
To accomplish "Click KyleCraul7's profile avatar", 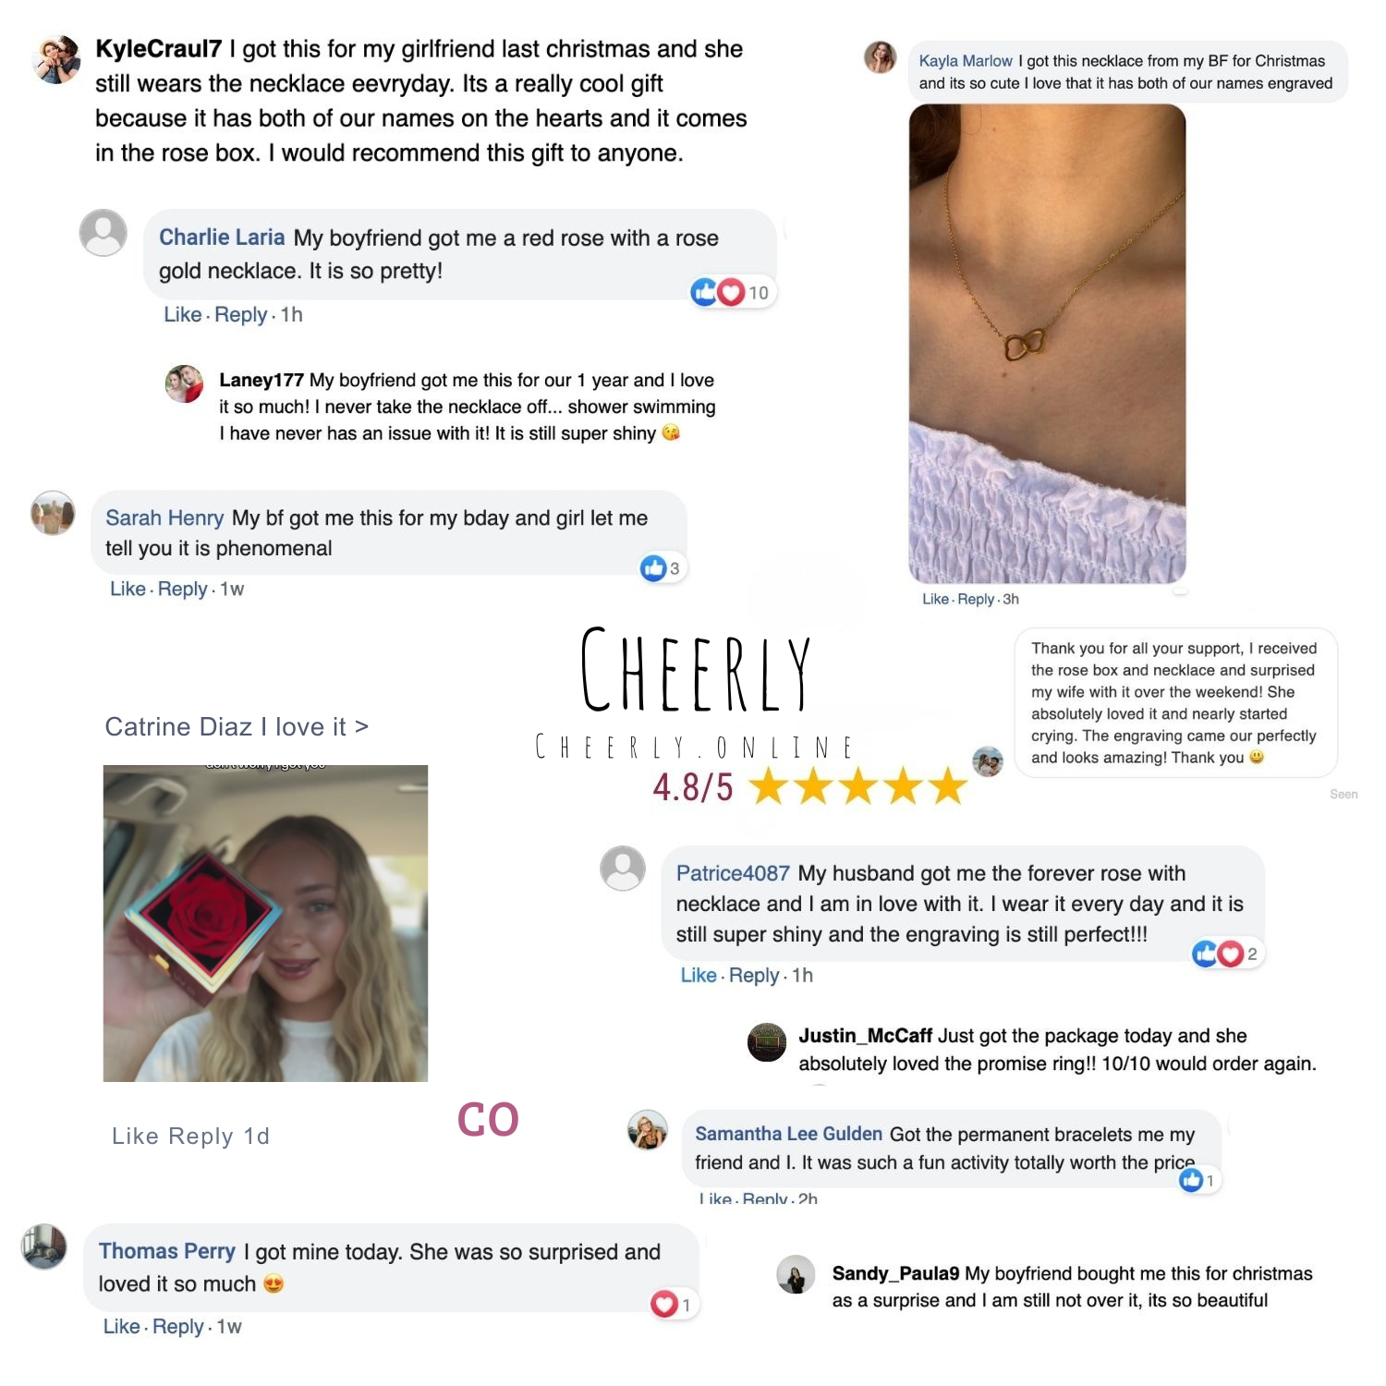I will pos(56,60).
